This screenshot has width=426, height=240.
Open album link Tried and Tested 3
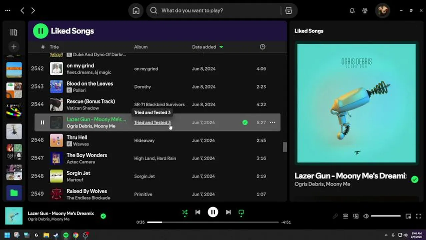tap(152, 122)
